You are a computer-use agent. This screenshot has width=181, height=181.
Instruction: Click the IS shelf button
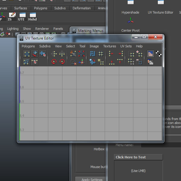(x=12, y=17)
